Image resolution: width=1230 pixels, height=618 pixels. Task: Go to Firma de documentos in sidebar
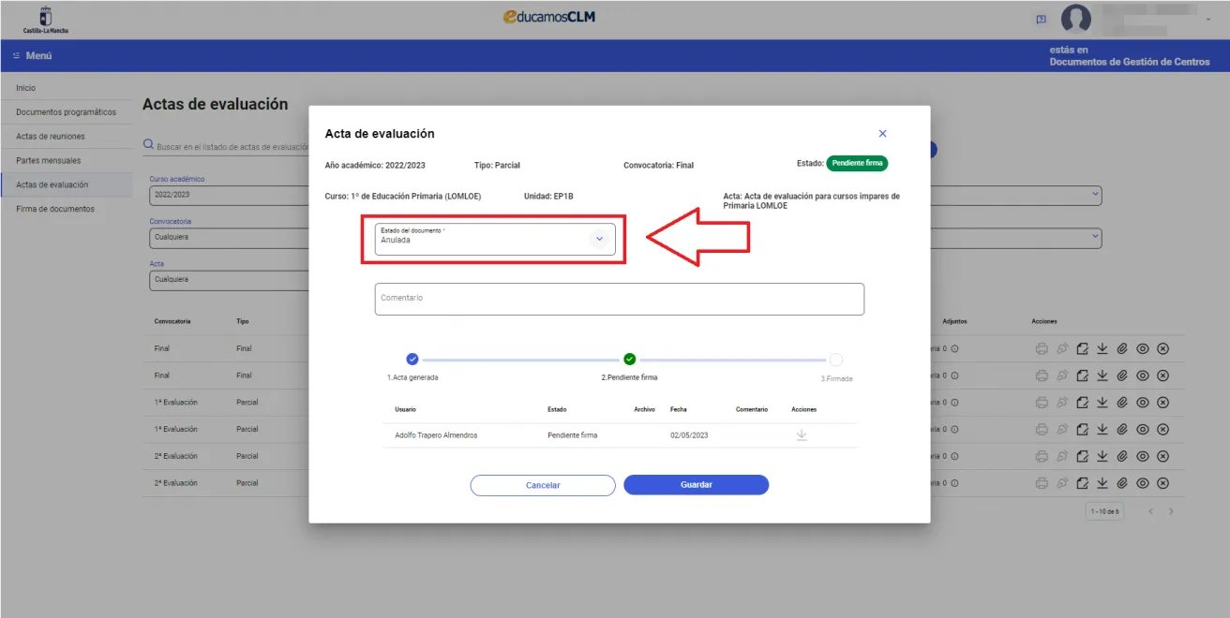point(55,209)
